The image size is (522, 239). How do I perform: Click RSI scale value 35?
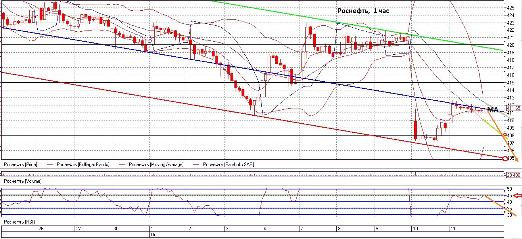coord(510,208)
